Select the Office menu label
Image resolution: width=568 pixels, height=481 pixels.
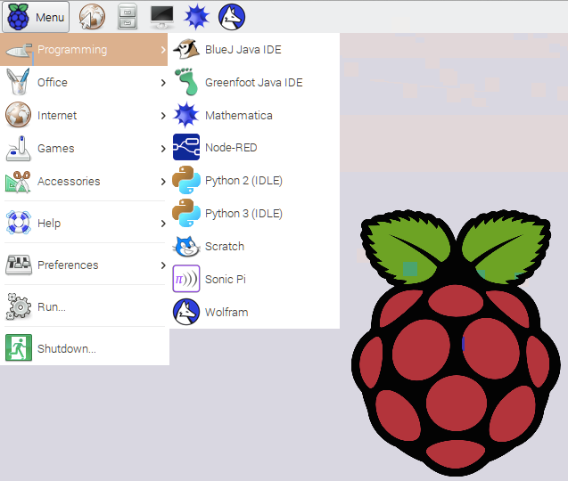click(x=53, y=82)
